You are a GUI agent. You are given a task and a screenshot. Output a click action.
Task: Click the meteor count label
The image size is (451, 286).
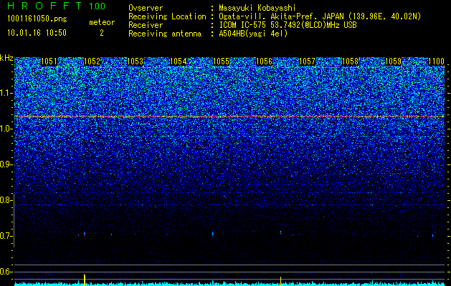point(102,22)
